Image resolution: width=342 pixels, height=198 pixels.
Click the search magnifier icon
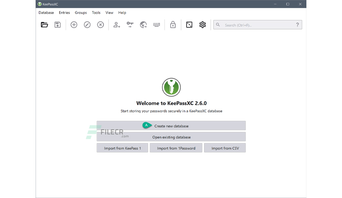click(x=218, y=25)
